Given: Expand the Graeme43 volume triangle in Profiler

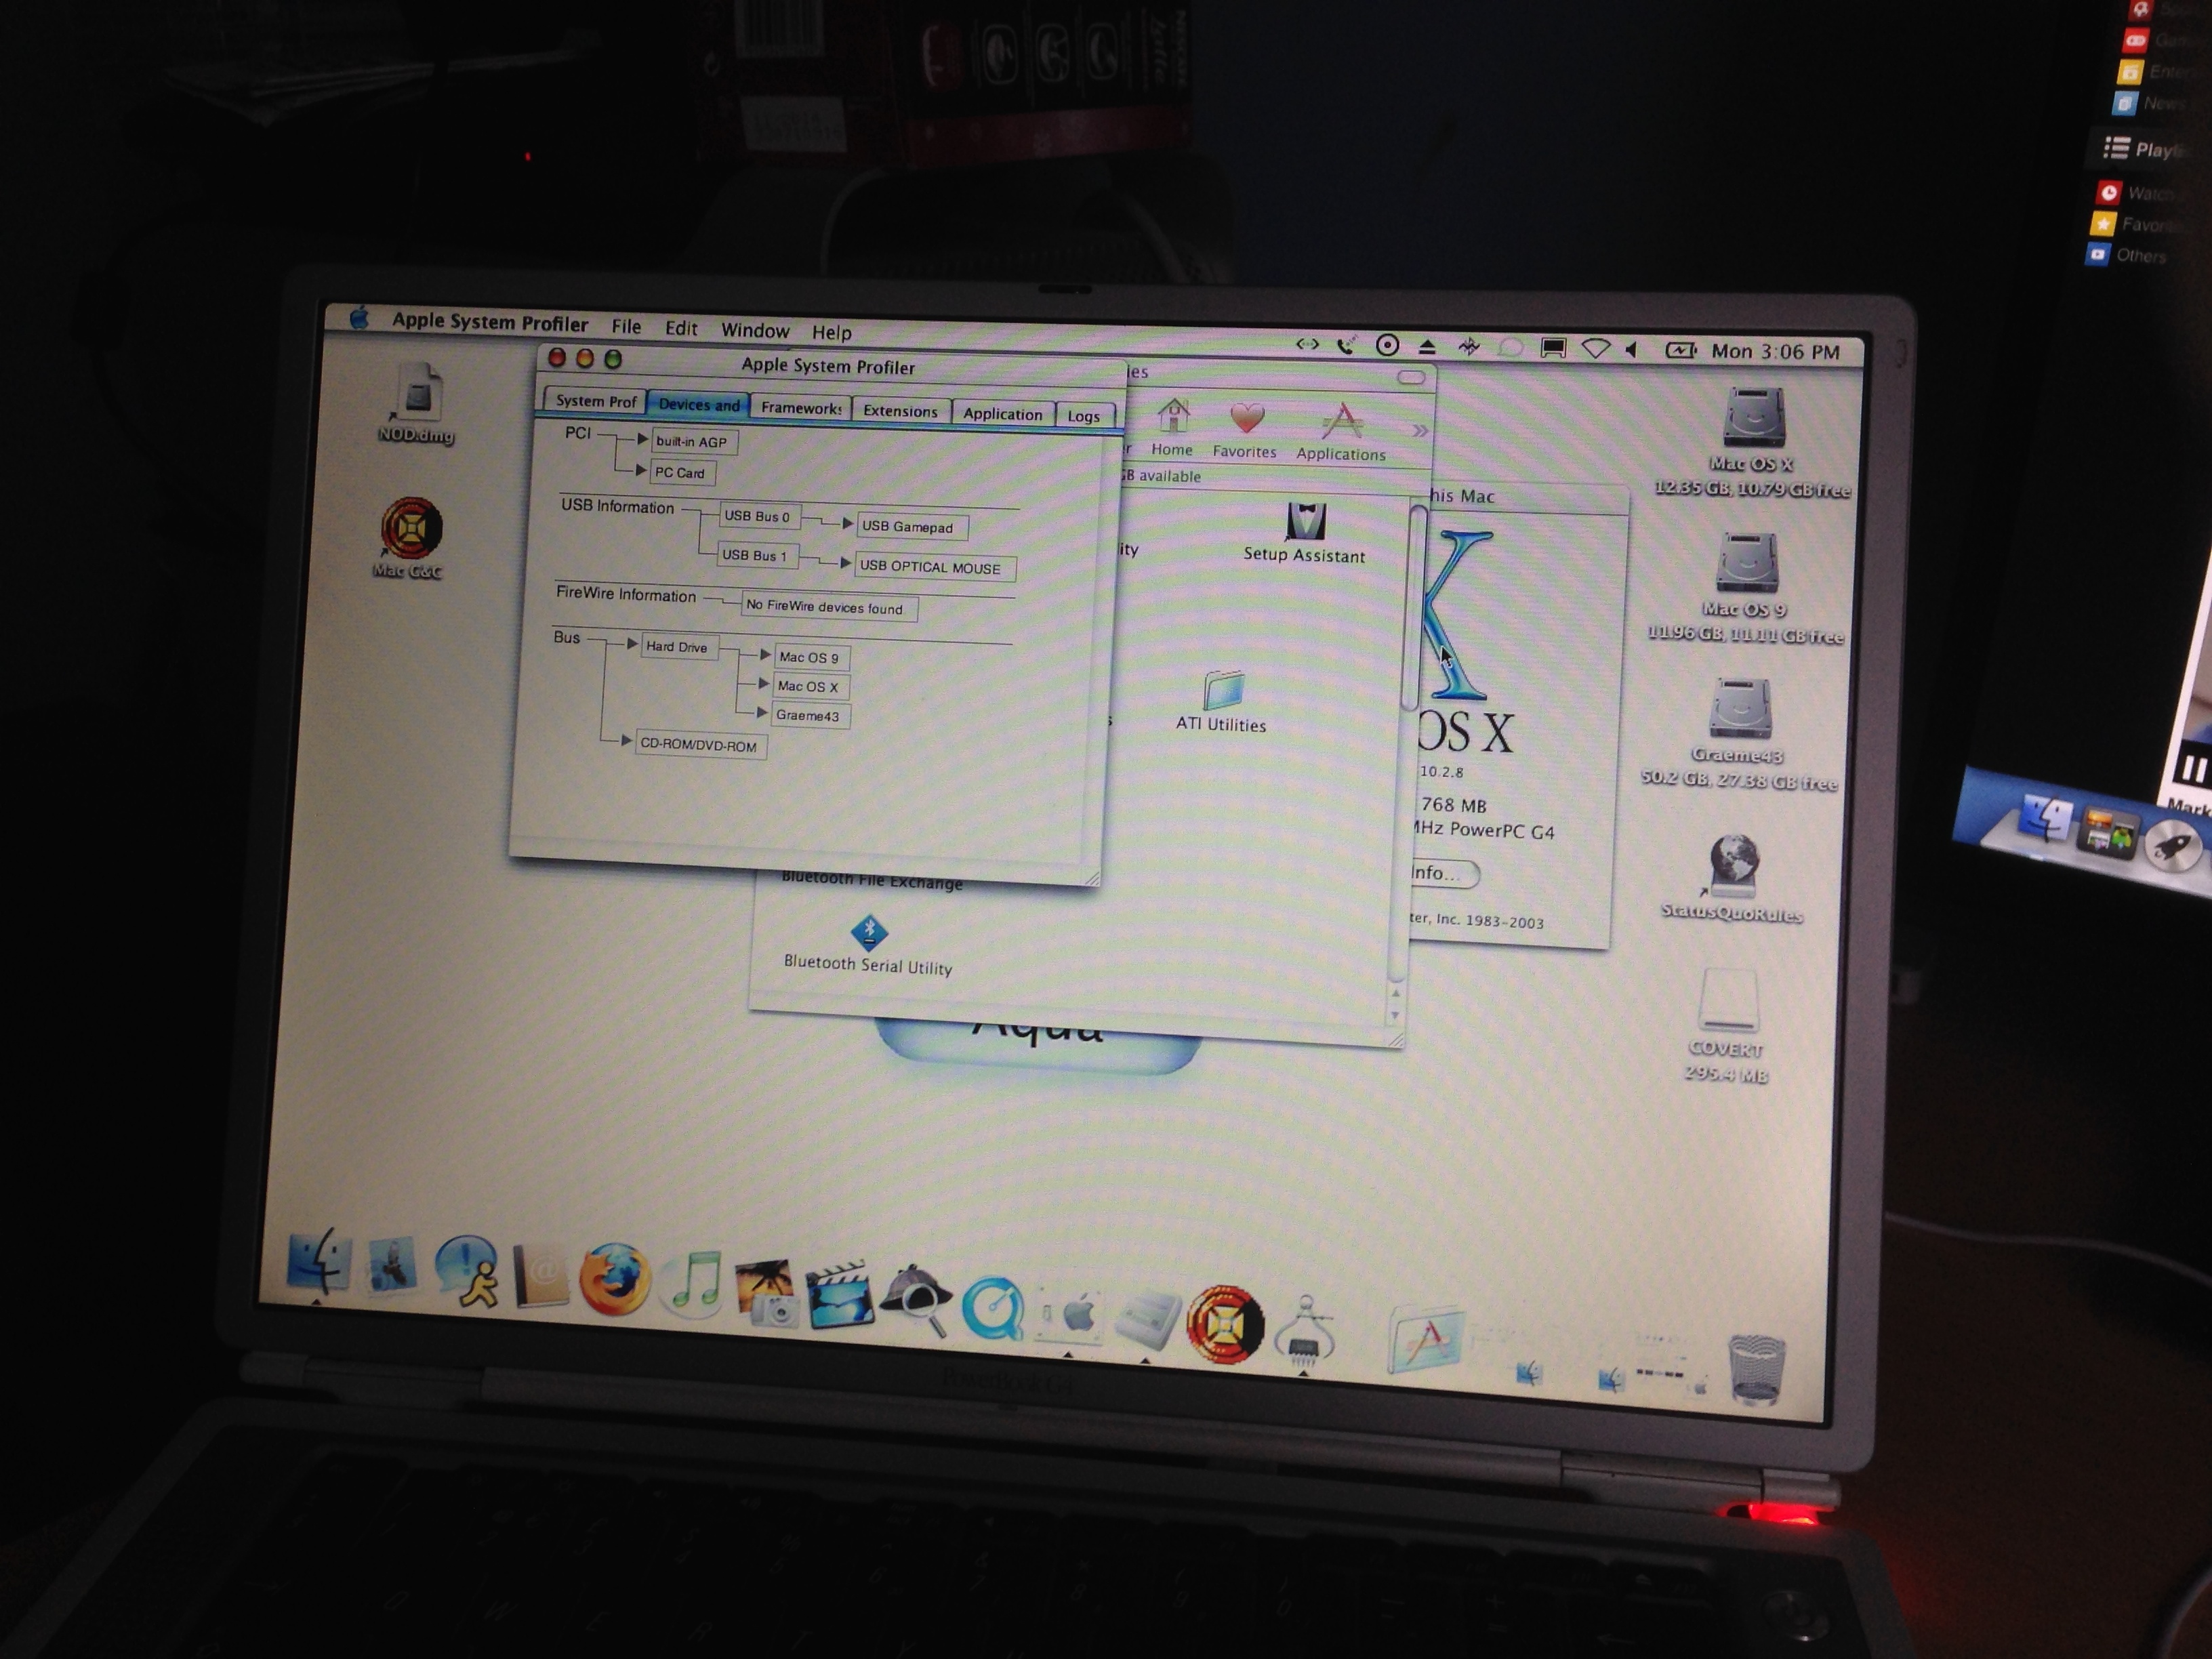Looking at the screenshot, I should (762, 713).
